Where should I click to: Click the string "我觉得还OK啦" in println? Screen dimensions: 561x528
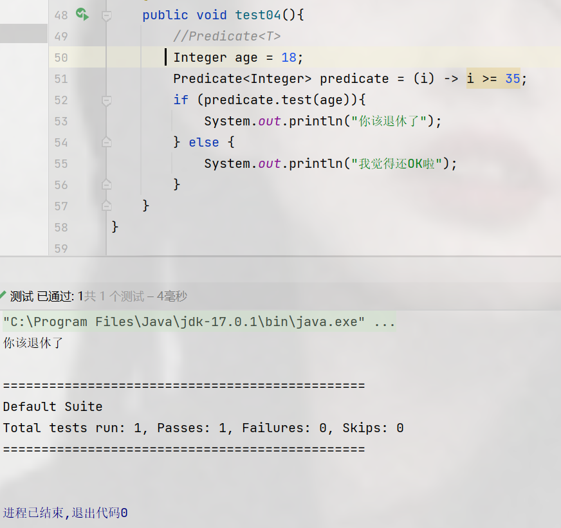click(x=397, y=163)
